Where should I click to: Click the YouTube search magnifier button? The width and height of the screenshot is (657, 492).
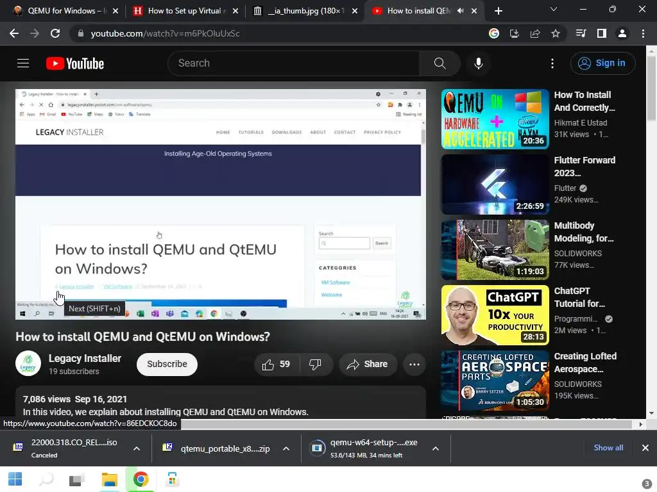point(439,63)
